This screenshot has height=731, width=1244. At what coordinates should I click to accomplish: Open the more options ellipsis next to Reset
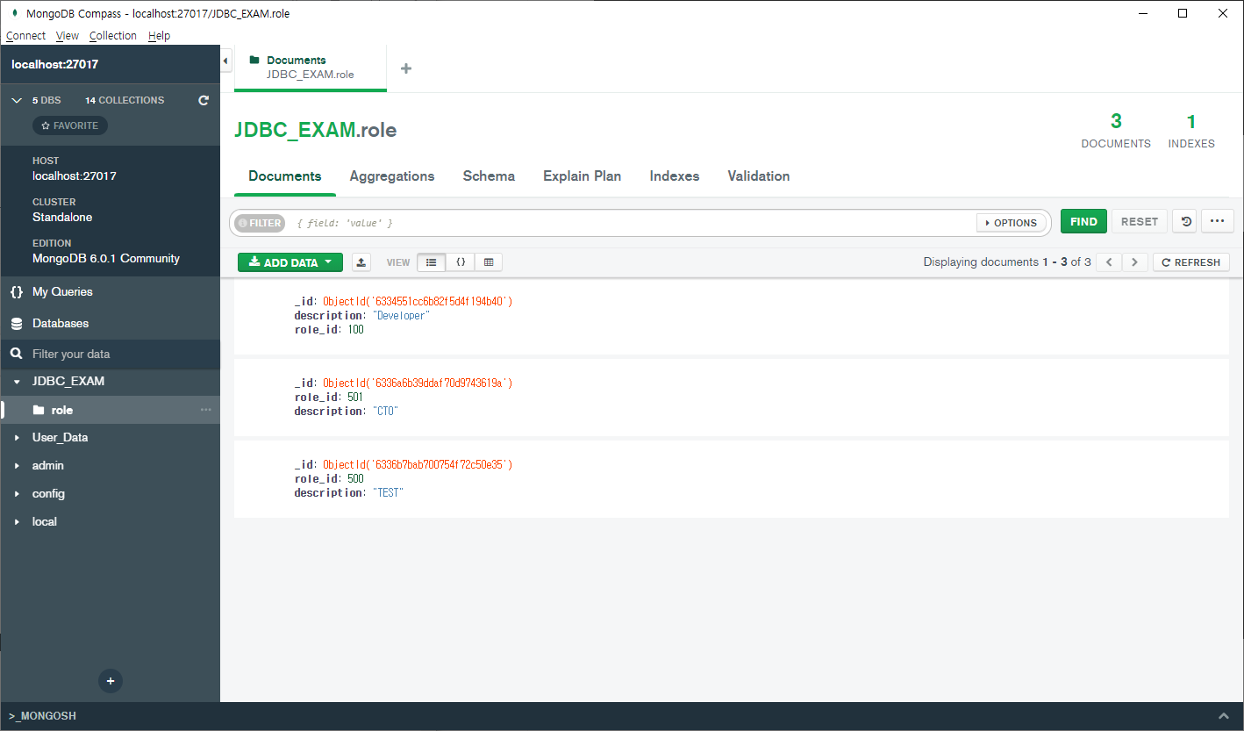[x=1217, y=222]
